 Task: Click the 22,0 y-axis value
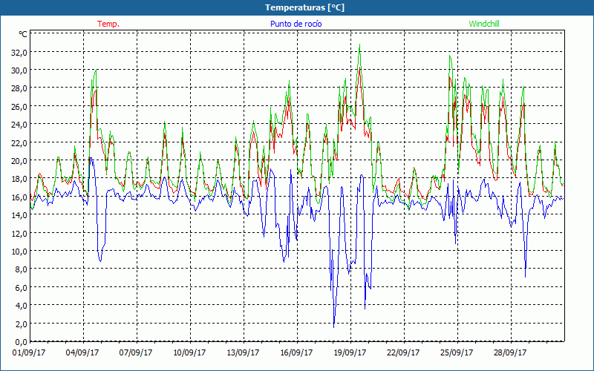[19, 142]
